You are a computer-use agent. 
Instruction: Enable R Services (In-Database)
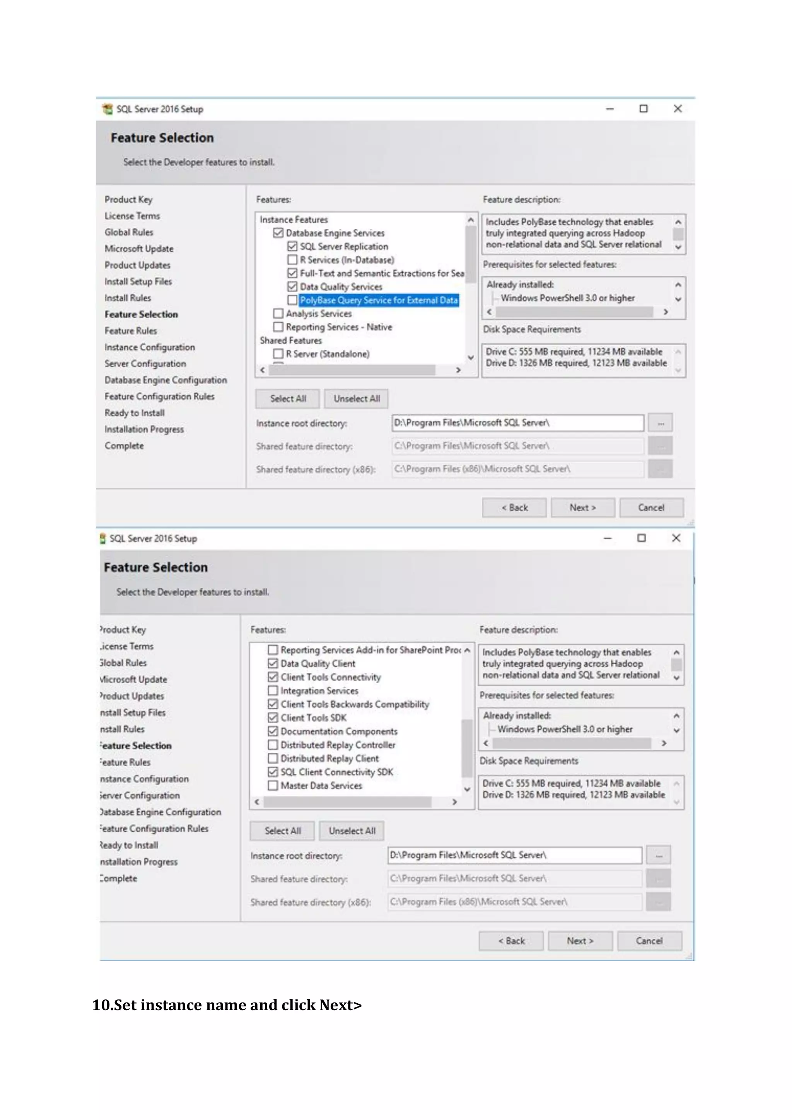click(292, 259)
